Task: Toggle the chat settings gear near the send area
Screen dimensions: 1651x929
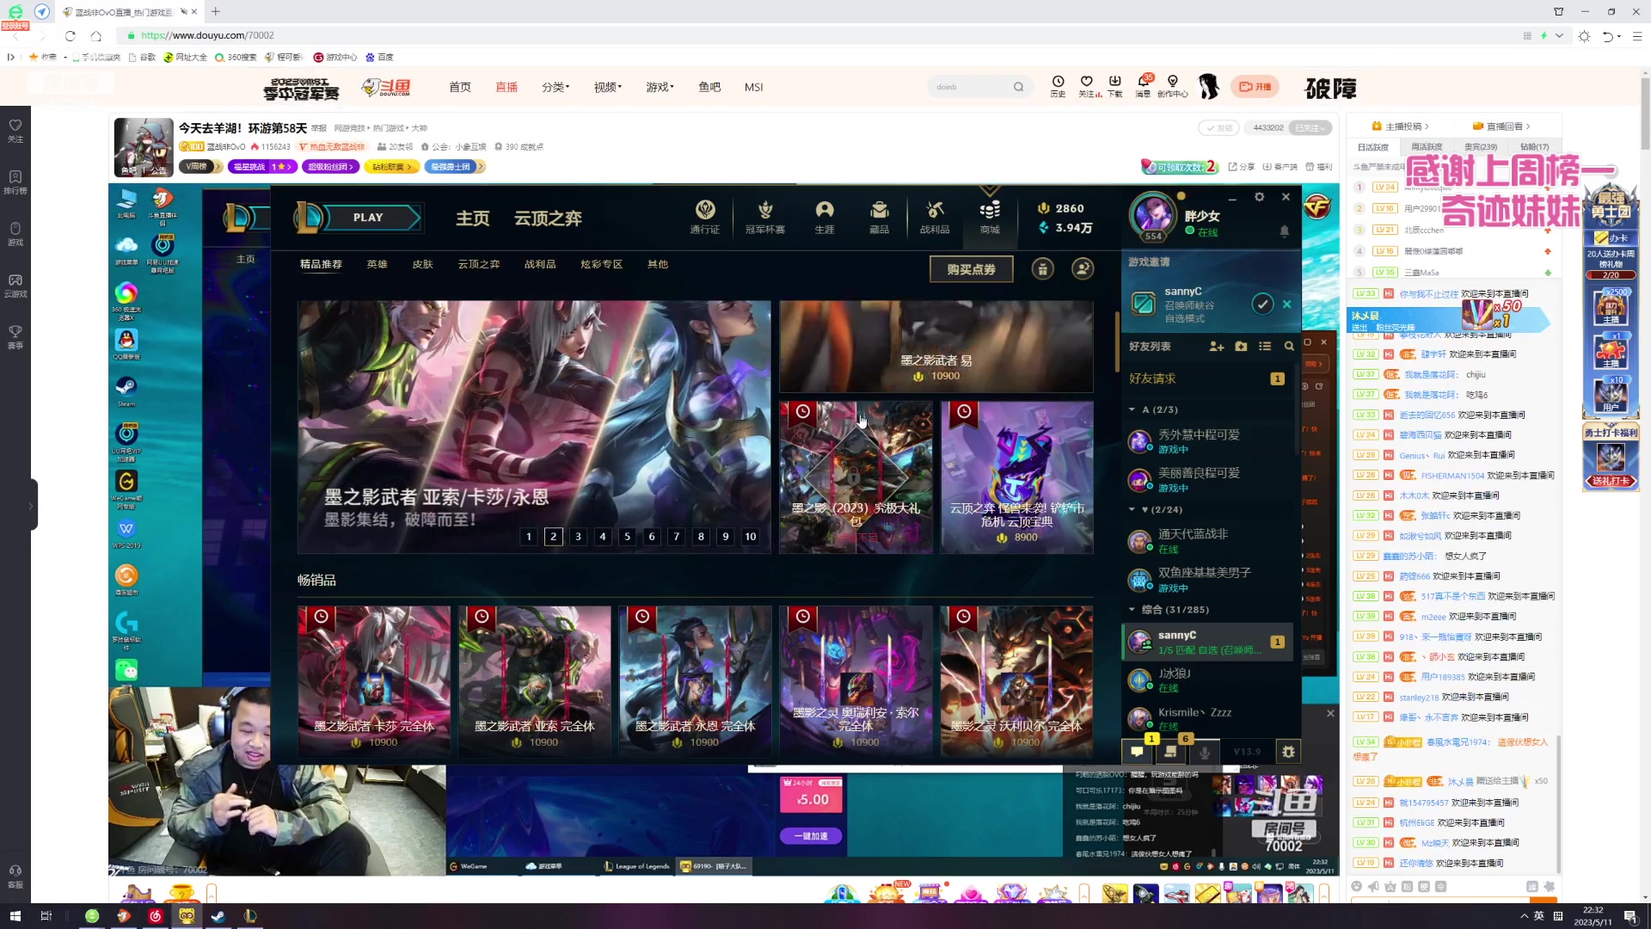Action: 1287,751
